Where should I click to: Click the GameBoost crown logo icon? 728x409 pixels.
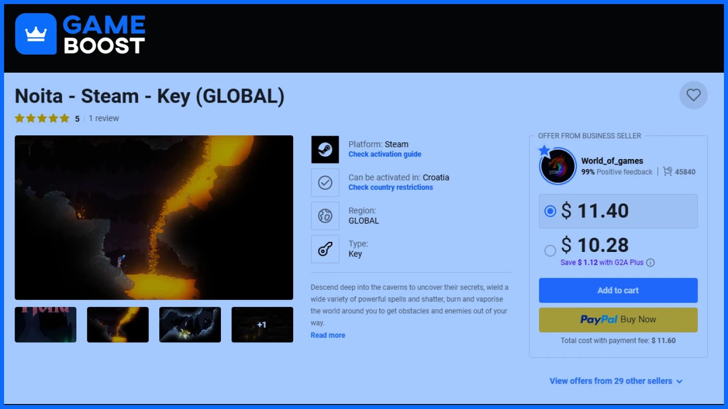[36, 34]
